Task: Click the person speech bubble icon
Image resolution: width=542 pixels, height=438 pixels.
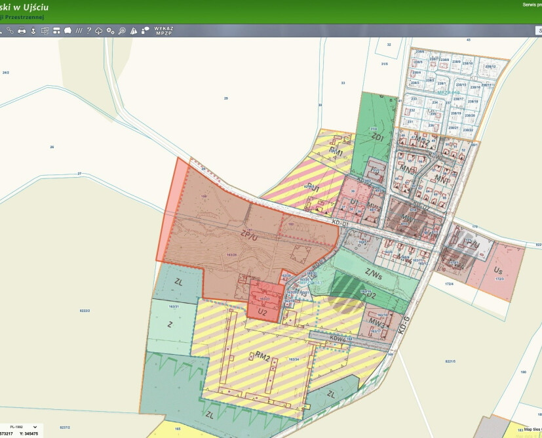Action: [x=145, y=31]
